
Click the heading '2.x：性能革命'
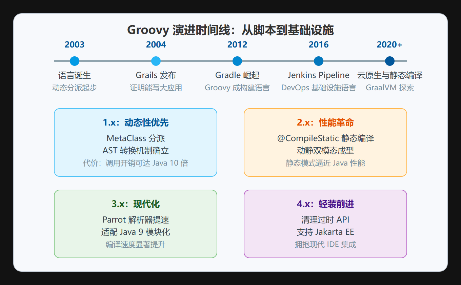pyautogui.click(x=325, y=123)
